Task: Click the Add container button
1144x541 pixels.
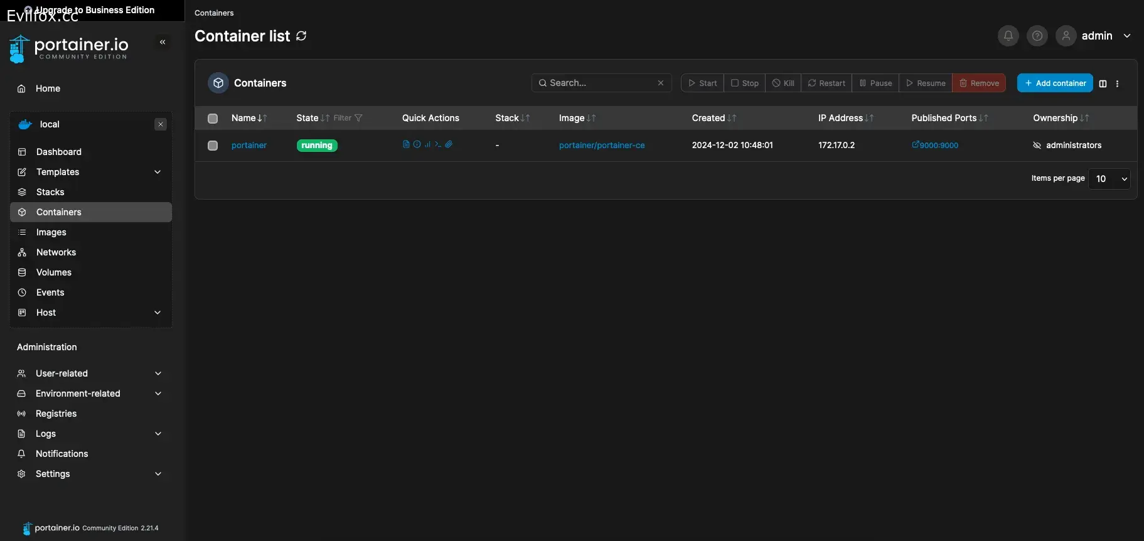Action: point(1054,83)
